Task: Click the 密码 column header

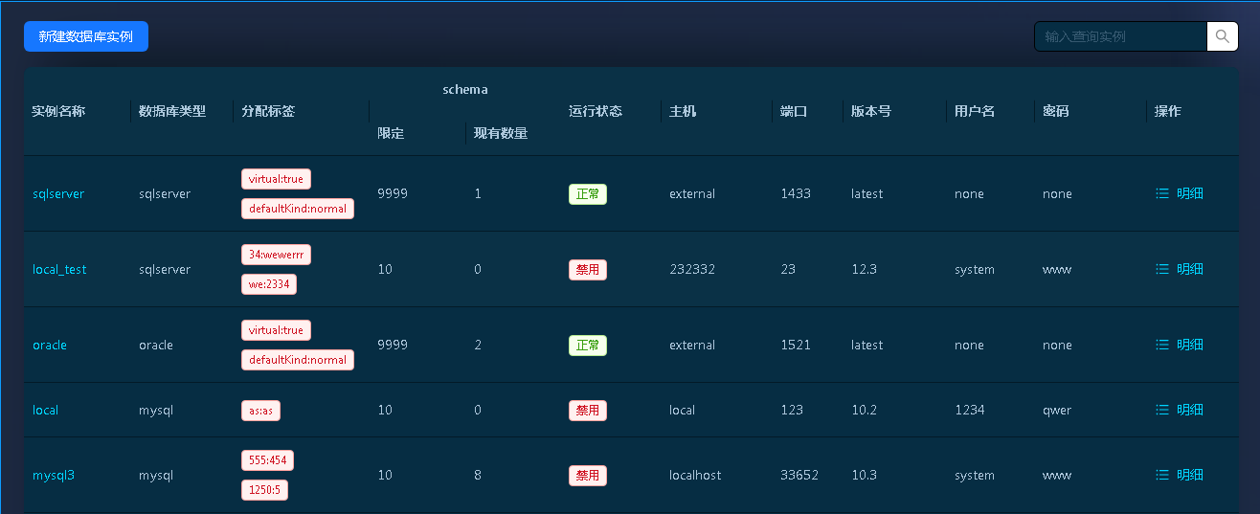Action: point(1056,111)
